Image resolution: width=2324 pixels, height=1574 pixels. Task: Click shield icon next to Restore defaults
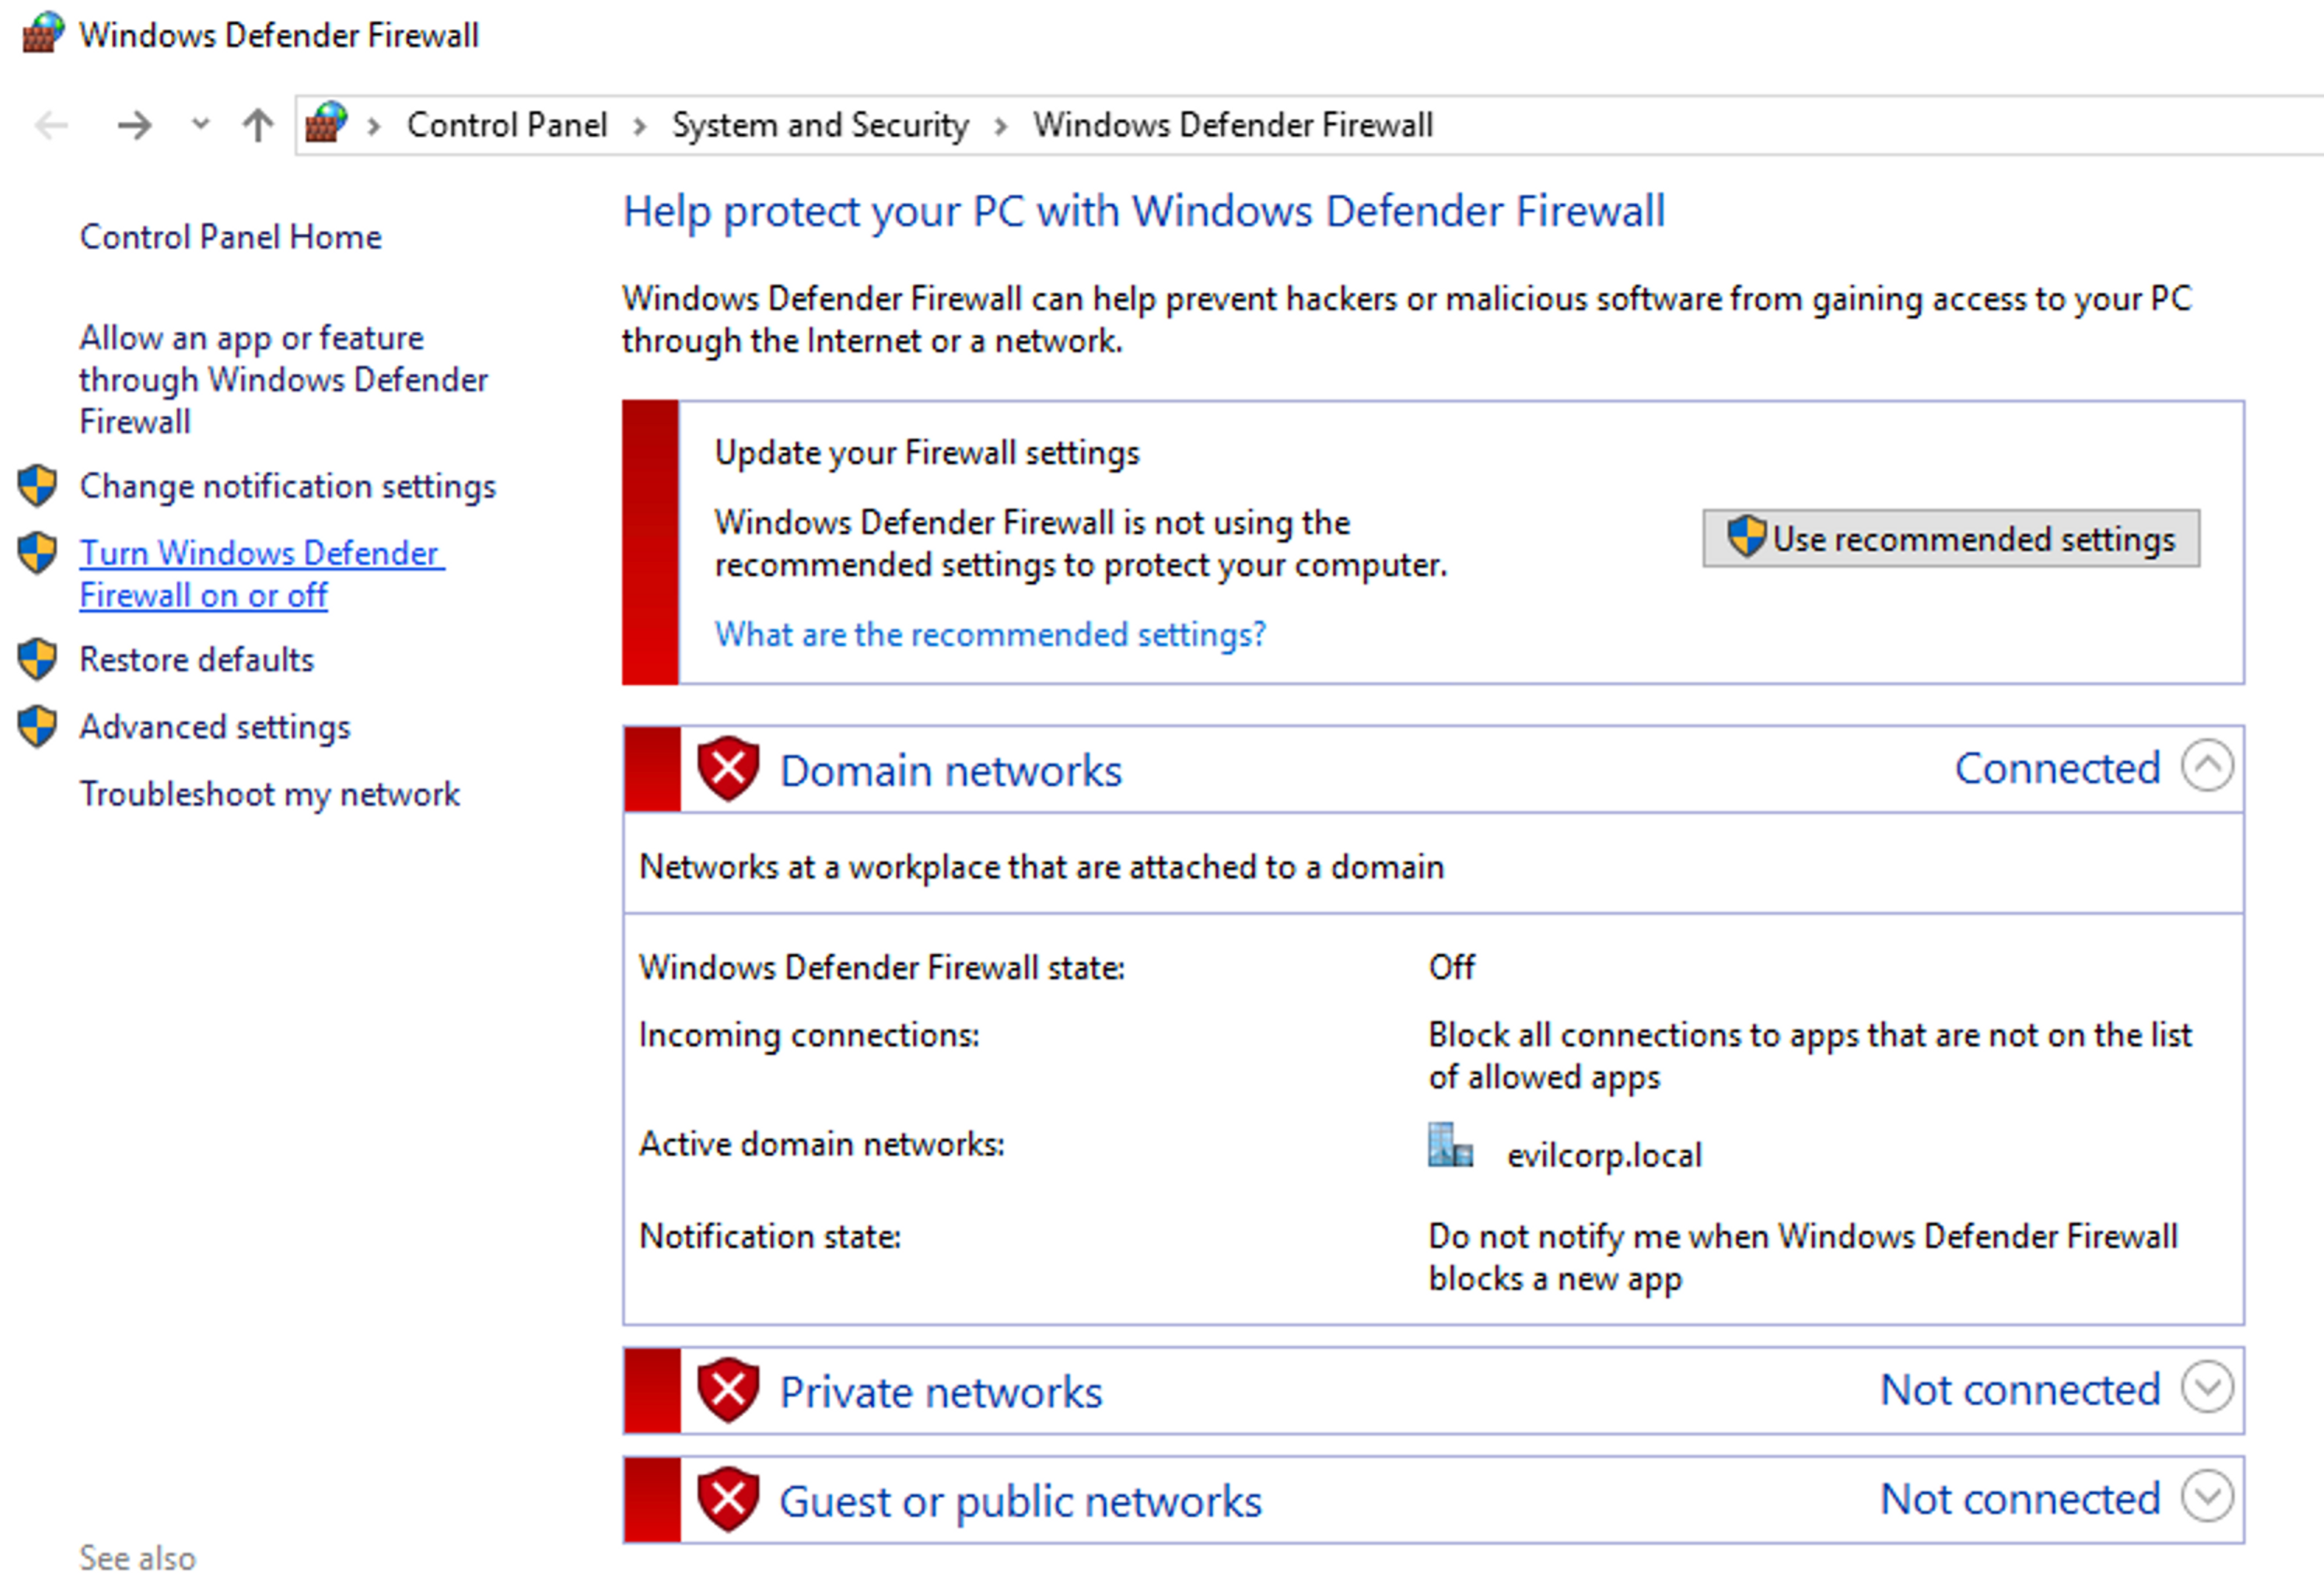click(38, 659)
